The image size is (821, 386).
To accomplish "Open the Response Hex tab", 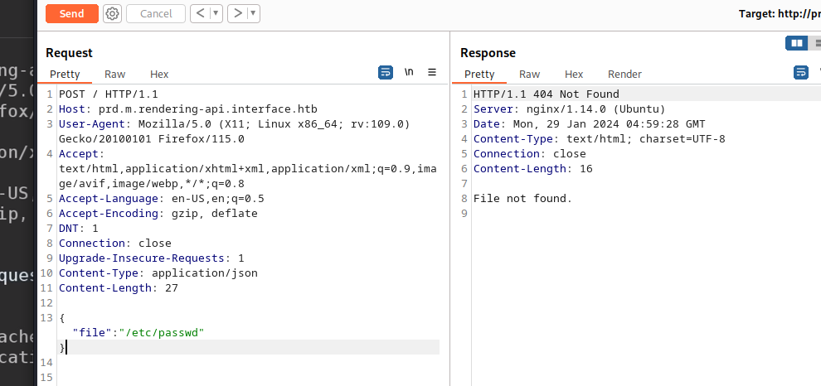I will point(574,75).
